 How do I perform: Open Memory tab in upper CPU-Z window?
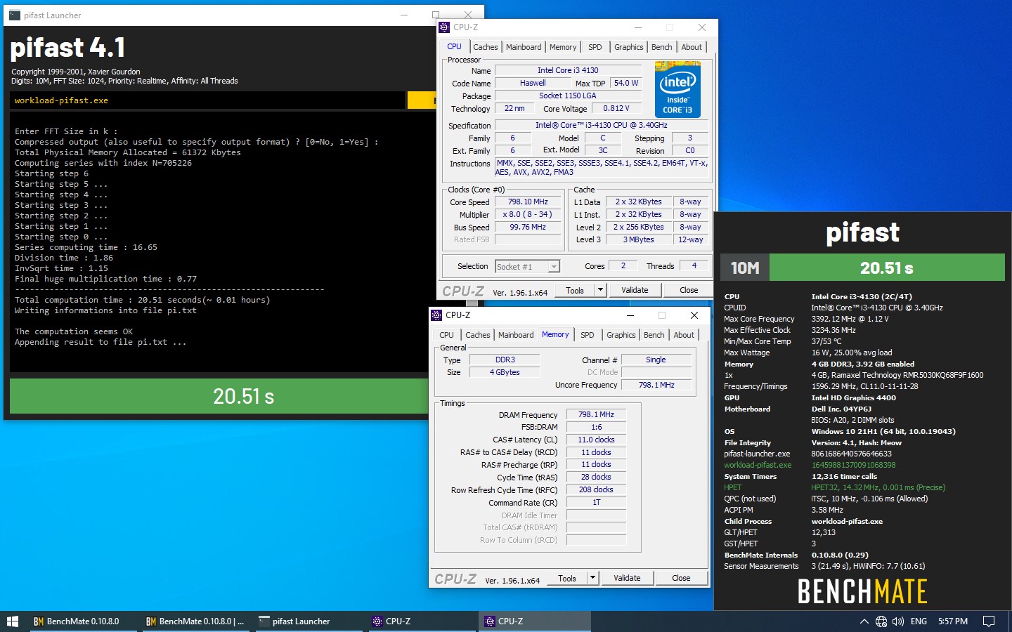pos(563,47)
